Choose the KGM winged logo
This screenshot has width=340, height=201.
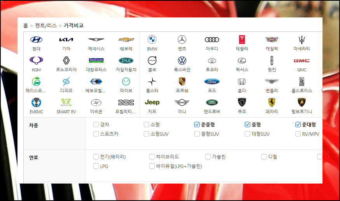(x=36, y=61)
